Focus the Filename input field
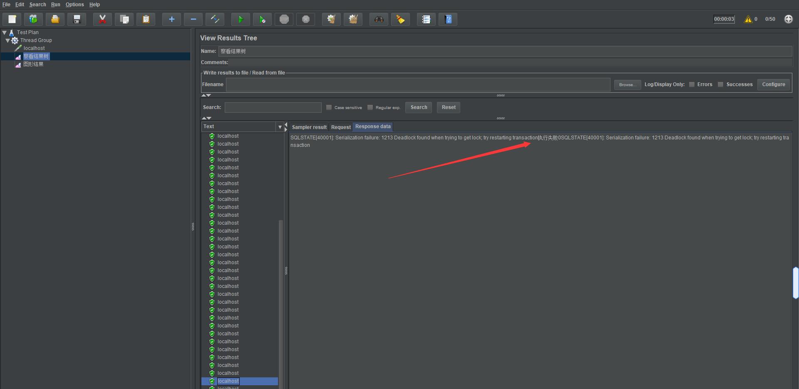 click(418, 84)
